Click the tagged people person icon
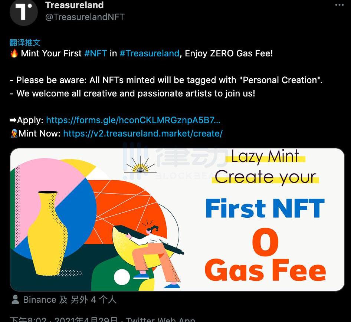The width and height of the screenshot is (351, 322). 16,299
